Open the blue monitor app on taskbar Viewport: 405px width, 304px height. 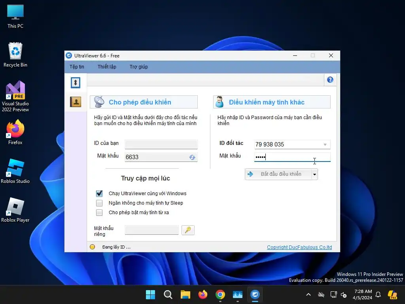pyautogui.click(x=238, y=294)
